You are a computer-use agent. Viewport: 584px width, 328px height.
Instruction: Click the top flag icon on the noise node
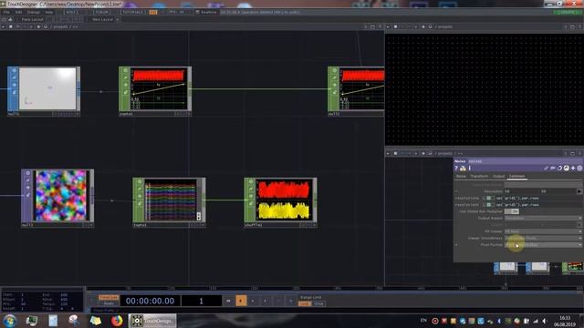click(x=28, y=173)
